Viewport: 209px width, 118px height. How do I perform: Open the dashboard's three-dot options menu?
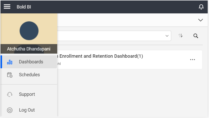coord(192,60)
